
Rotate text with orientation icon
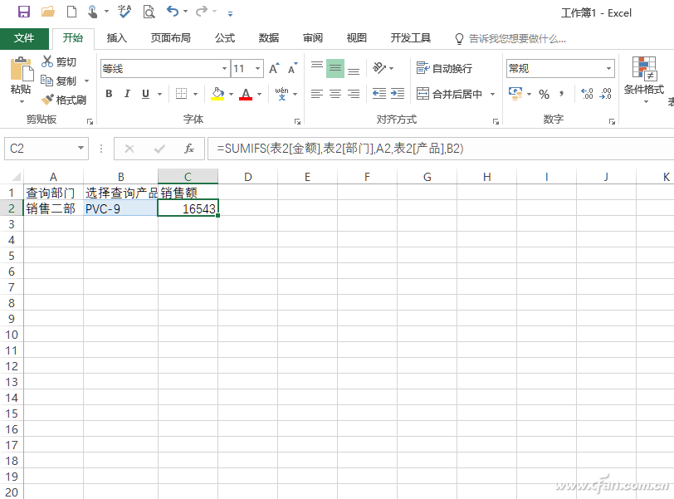pos(379,68)
